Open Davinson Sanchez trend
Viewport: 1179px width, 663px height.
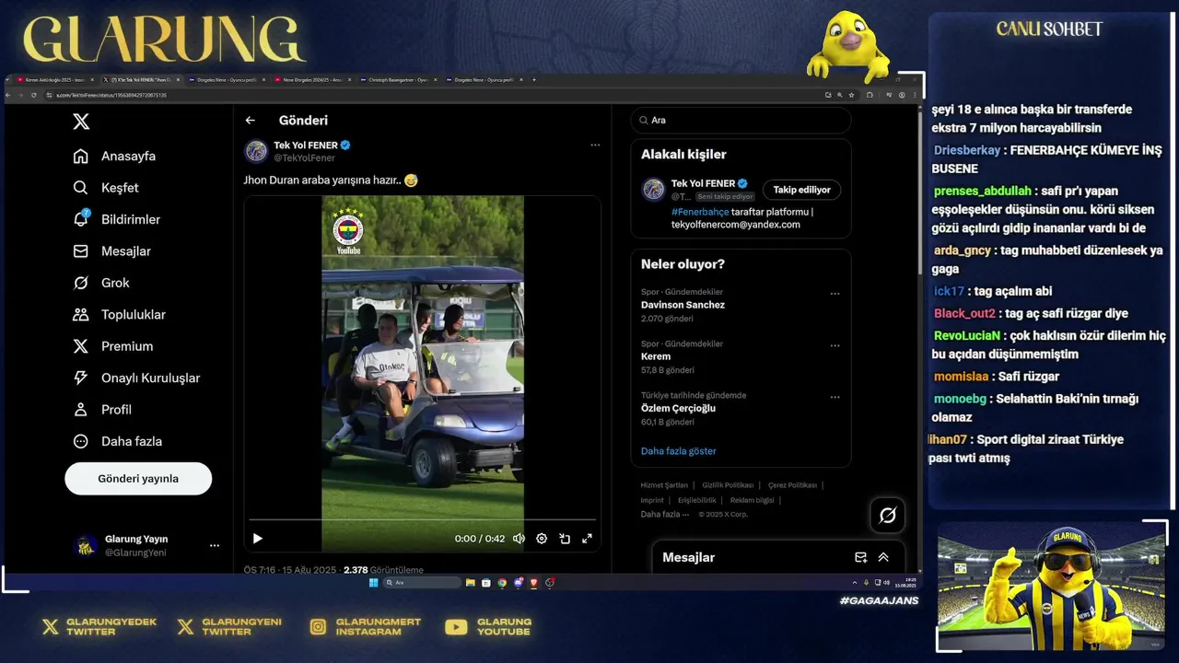click(683, 305)
